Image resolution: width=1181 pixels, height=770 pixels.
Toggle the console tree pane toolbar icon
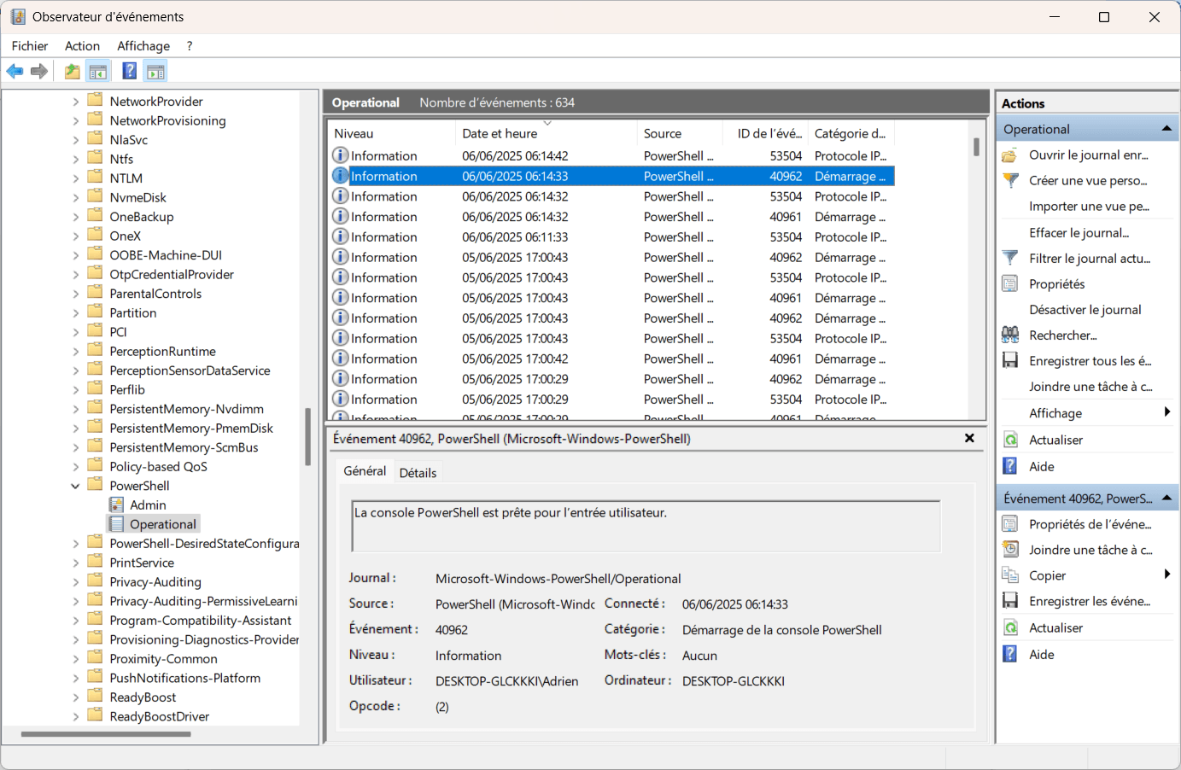pos(98,72)
